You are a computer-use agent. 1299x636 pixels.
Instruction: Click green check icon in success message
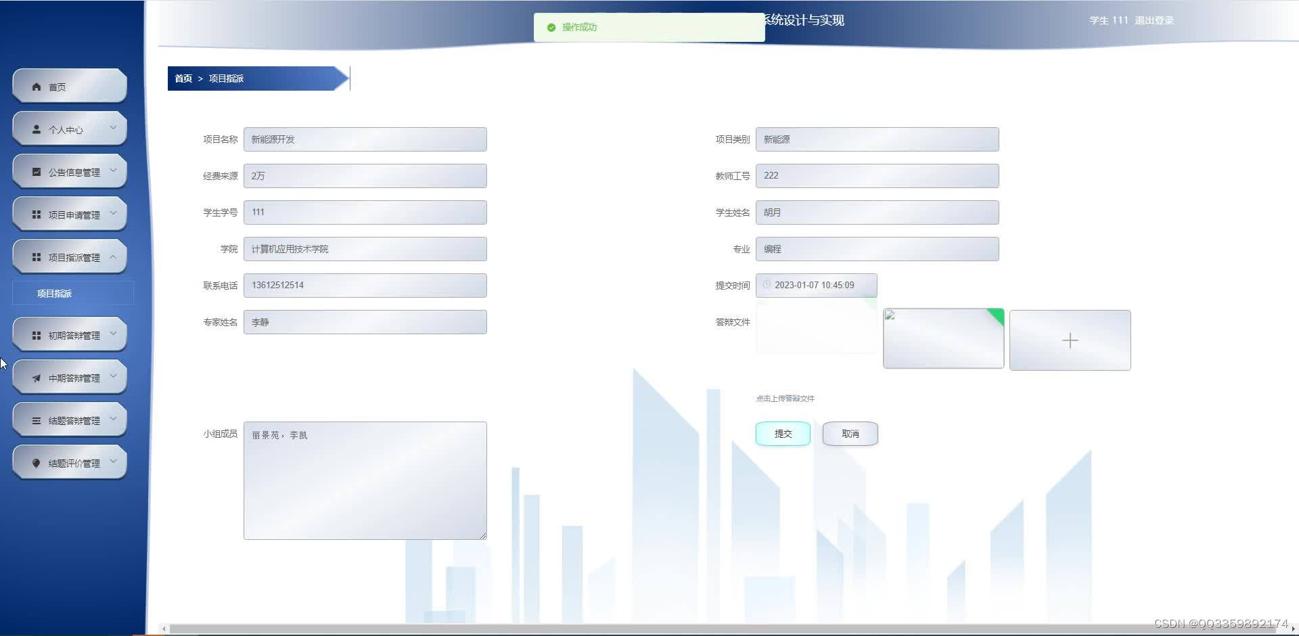click(x=551, y=28)
